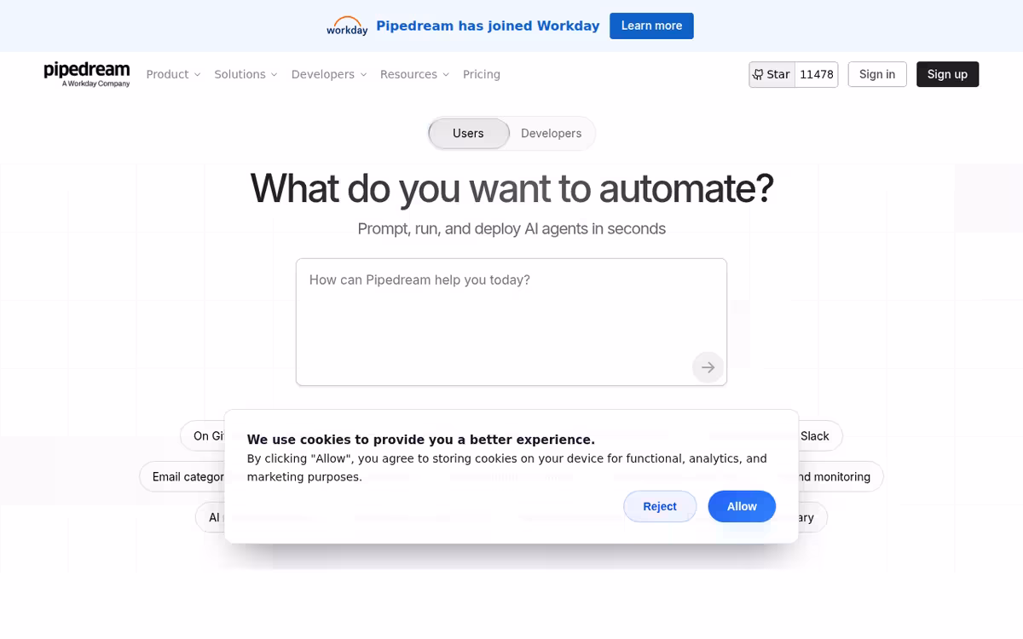Select the chip ending in 'nd monitoring'
This screenshot has height=639, width=1023.
tap(841, 476)
